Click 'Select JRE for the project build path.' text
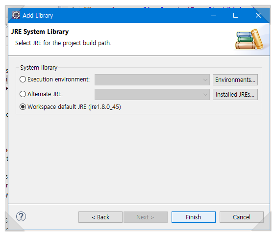This screenshot has height=236, width=276. 63,43
